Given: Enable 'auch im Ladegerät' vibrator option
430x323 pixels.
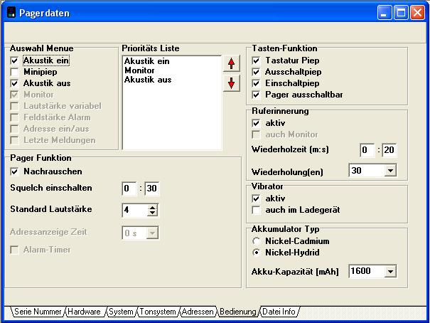Looking at the screenshot, I should [x=257, y=211].
